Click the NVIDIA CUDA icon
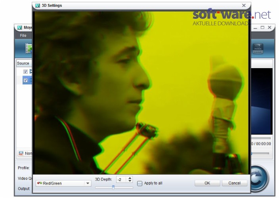Viewport: 279px width, 198px height. [258, 49]
